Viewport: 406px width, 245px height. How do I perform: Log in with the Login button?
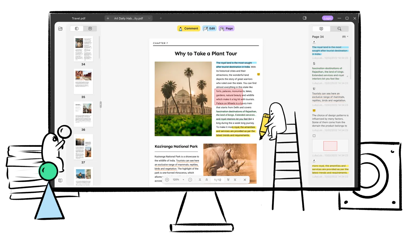coord(327,18)
